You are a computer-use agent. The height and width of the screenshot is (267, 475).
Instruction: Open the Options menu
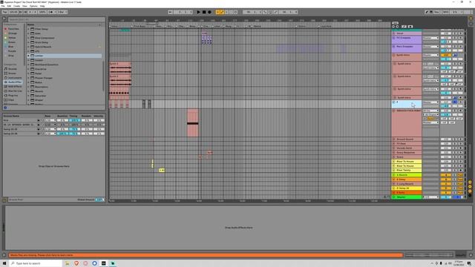click(33, 6)
